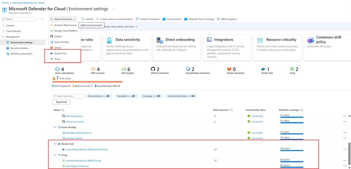The width and height of the screenshot is (351, 169).
Task: Open the Cost estimator
Action: (x=172, y=19)
